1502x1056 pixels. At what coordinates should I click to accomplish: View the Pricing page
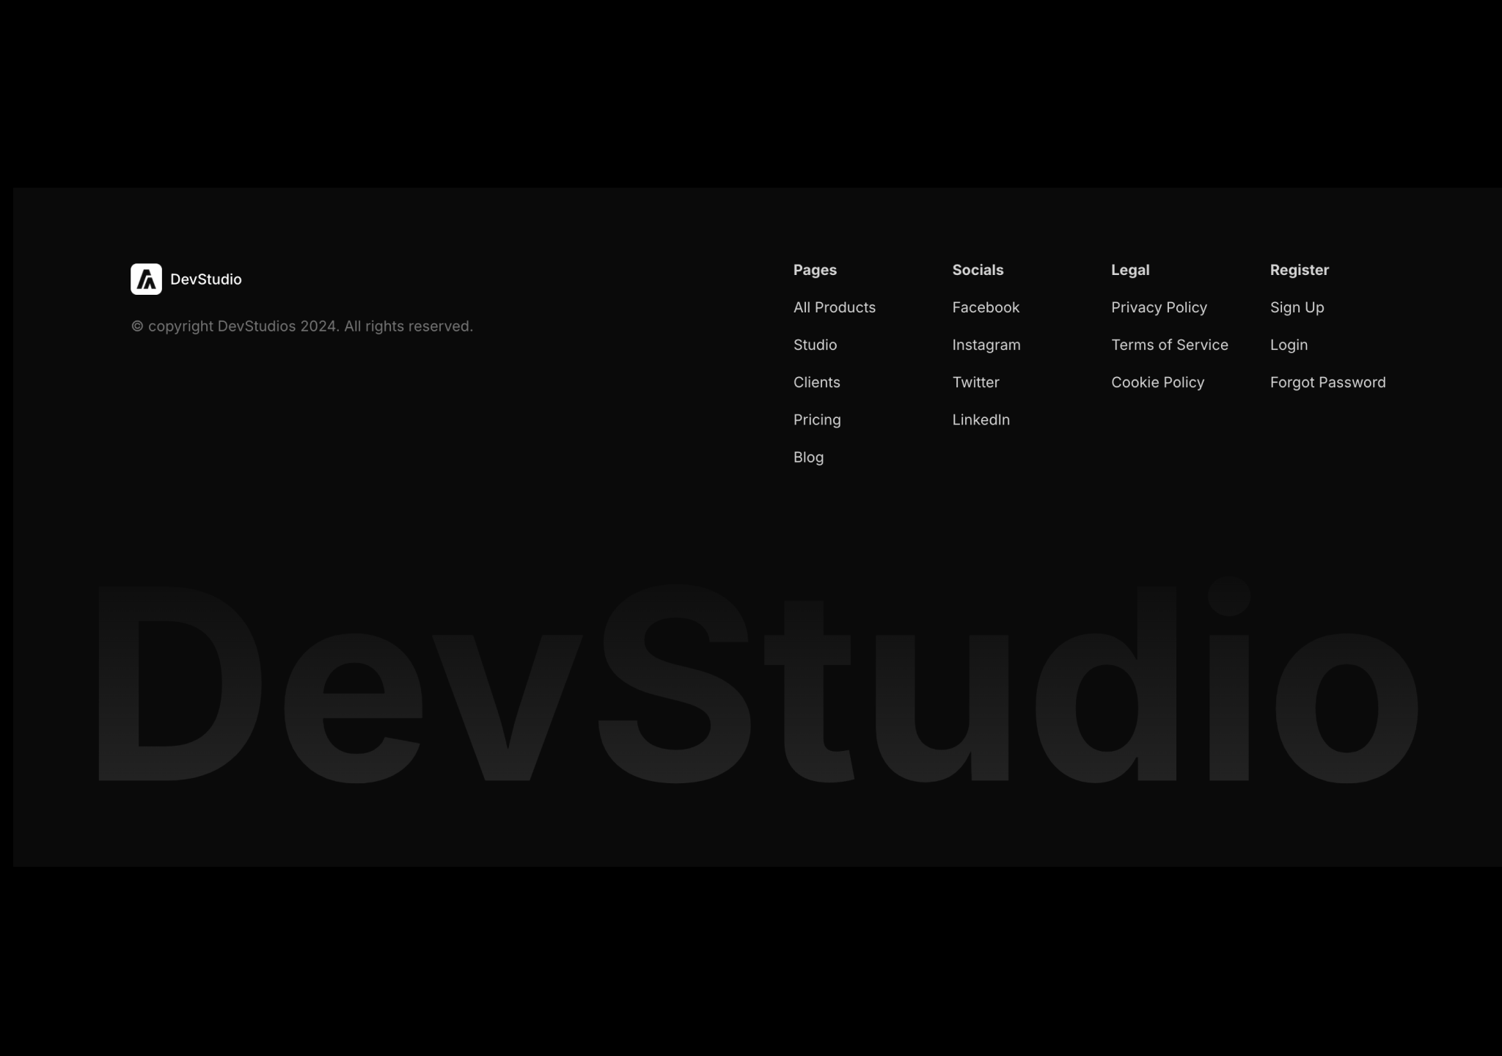(817, 419)
